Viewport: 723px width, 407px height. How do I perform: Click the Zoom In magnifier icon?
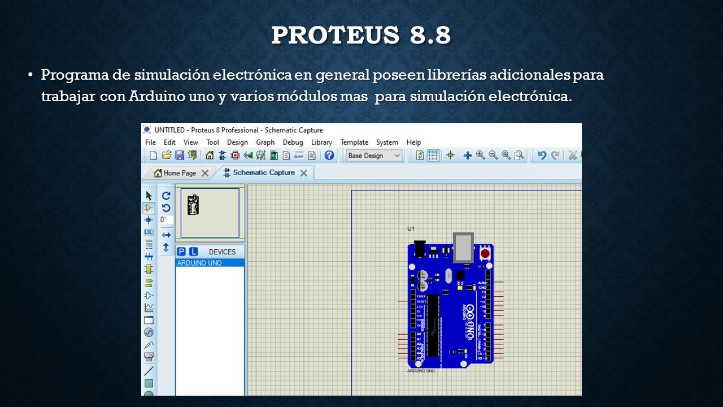[x=481, y=155]
